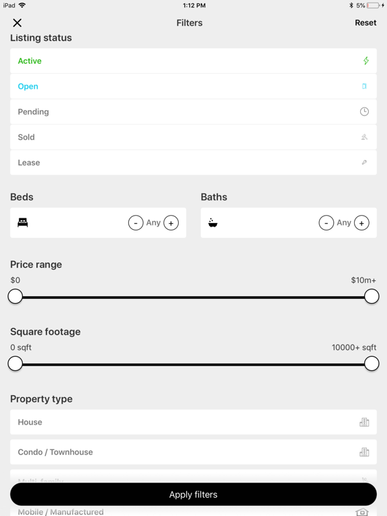
Task: Decrease beds with minus button
Action: (x=136, y=223)
